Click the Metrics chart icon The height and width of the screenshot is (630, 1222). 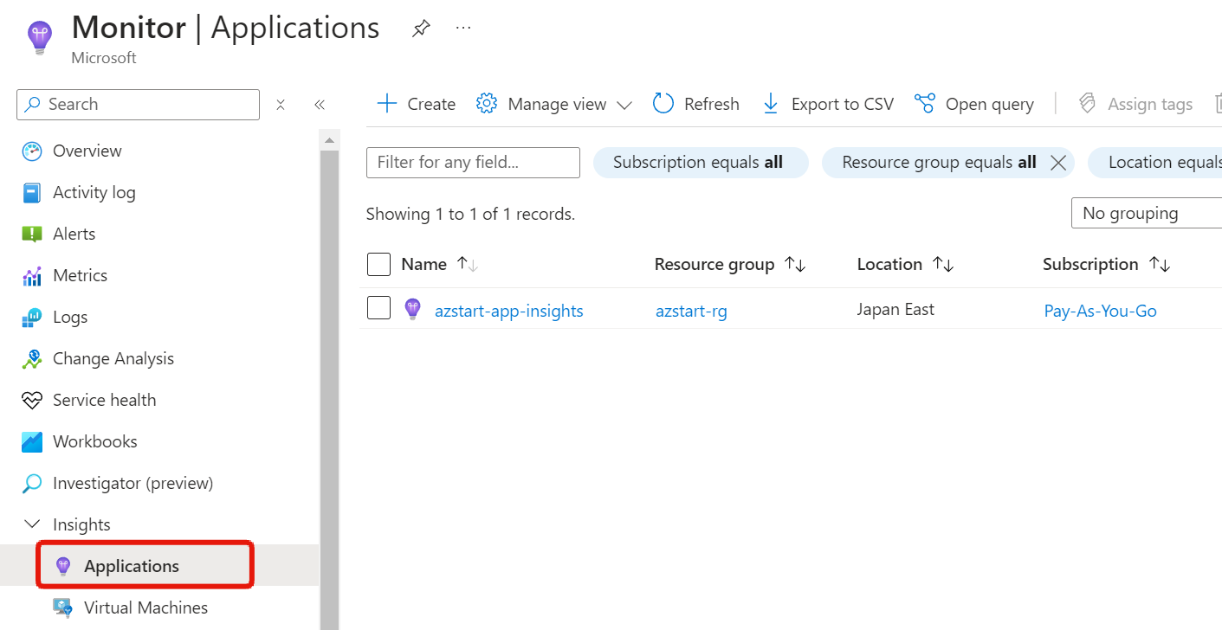click(x=32, y=276)
